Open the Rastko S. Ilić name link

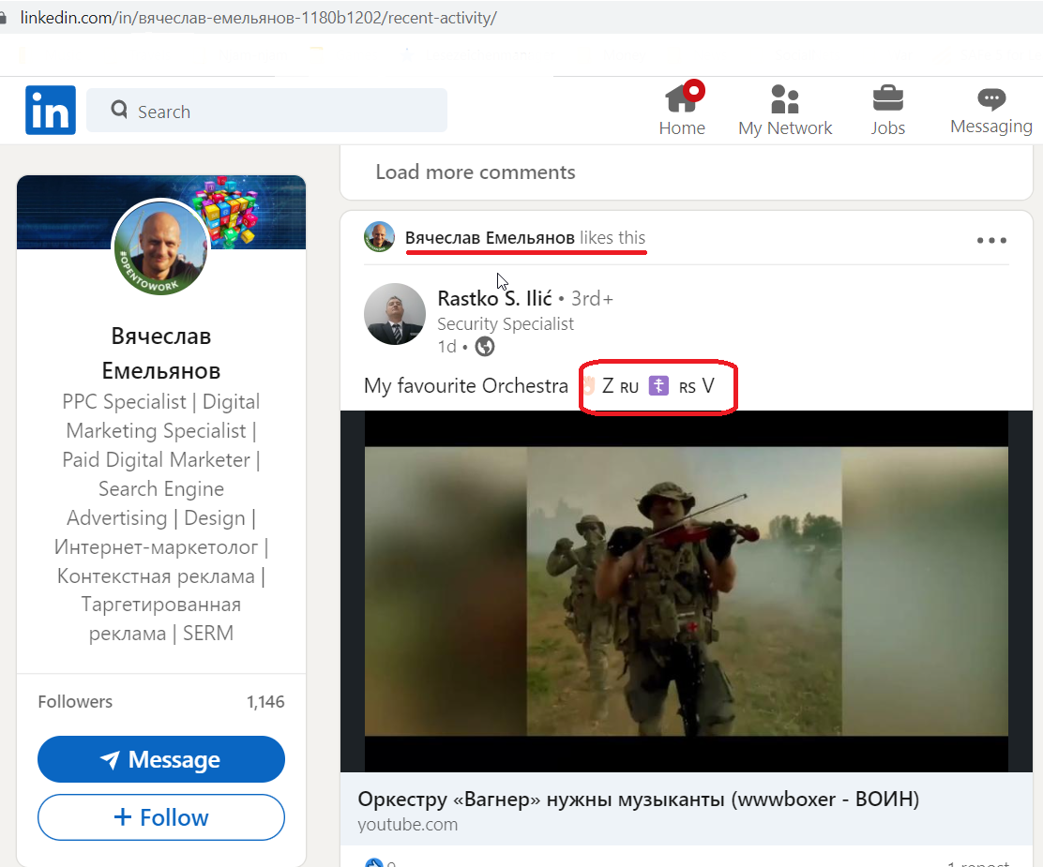point(495,299)
